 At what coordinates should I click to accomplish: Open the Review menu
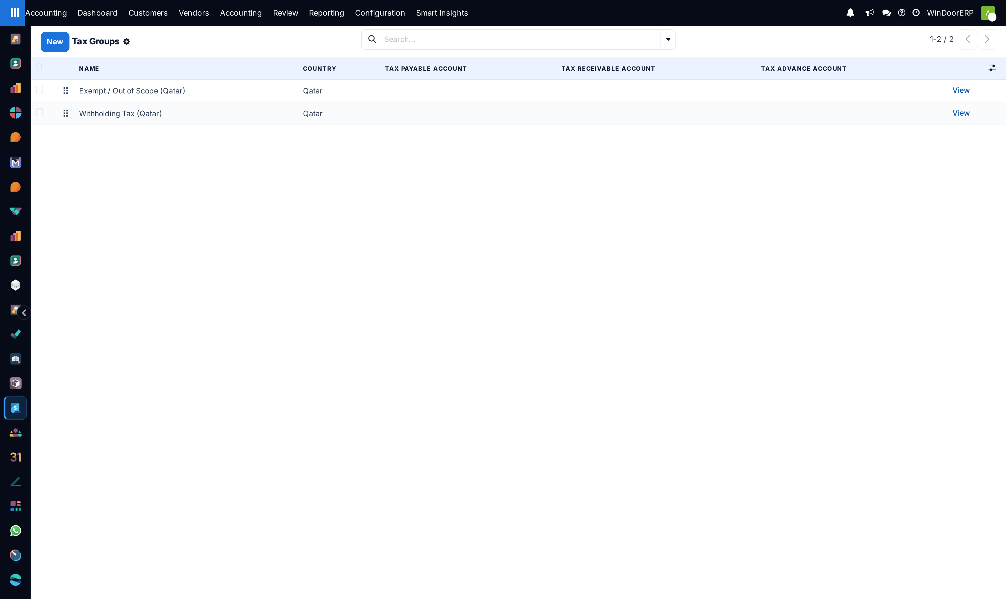coord(286,13)
